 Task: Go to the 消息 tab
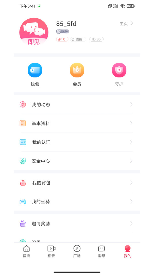[101, 251]
